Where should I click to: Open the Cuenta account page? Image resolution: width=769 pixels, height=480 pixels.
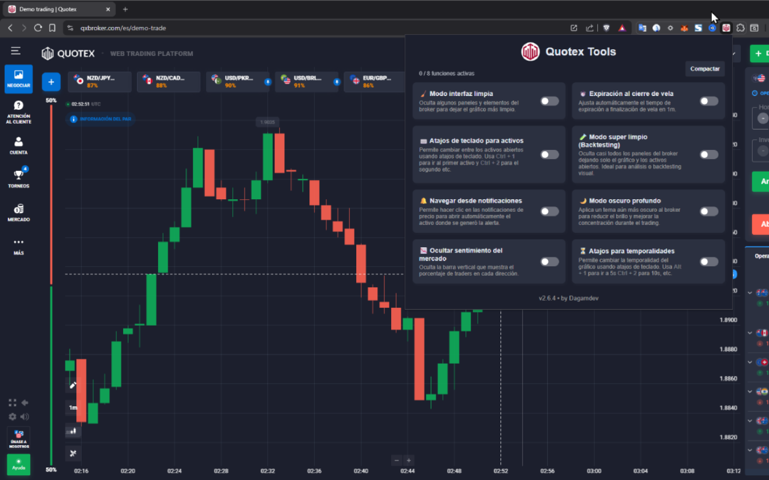tap(19, 146)
